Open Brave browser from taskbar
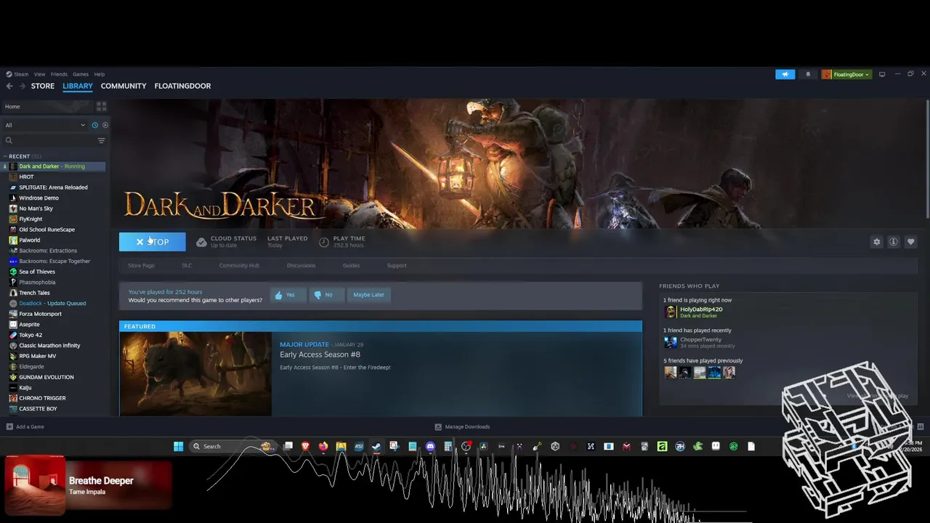This screenshot has height=523, width=930. click(305, 446)
